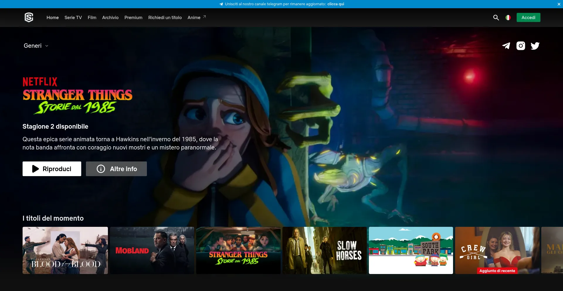Screen dimensions: 563x291
Task: Expand the Generi dropdown
Action: (36, 46)
